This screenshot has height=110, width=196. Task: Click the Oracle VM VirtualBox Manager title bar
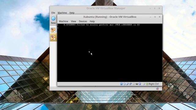pos(106,8)
